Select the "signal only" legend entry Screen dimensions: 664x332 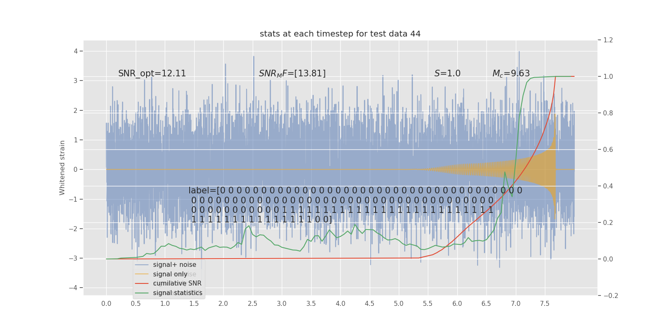click(170, 274)
